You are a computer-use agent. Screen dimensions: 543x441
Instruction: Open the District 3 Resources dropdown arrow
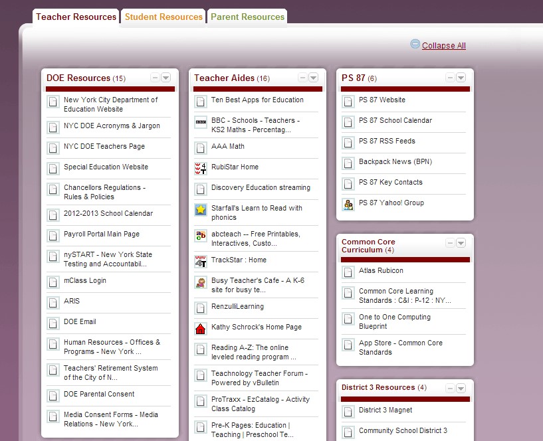click(x=461, y=389)
